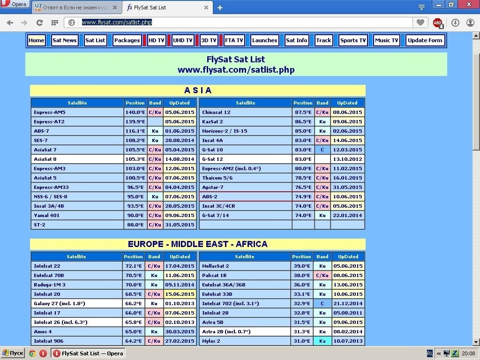Image resolution: width=480 pixels, height=360 pixels.
Task: Open the Sat Info page
Action: point(296,40)
